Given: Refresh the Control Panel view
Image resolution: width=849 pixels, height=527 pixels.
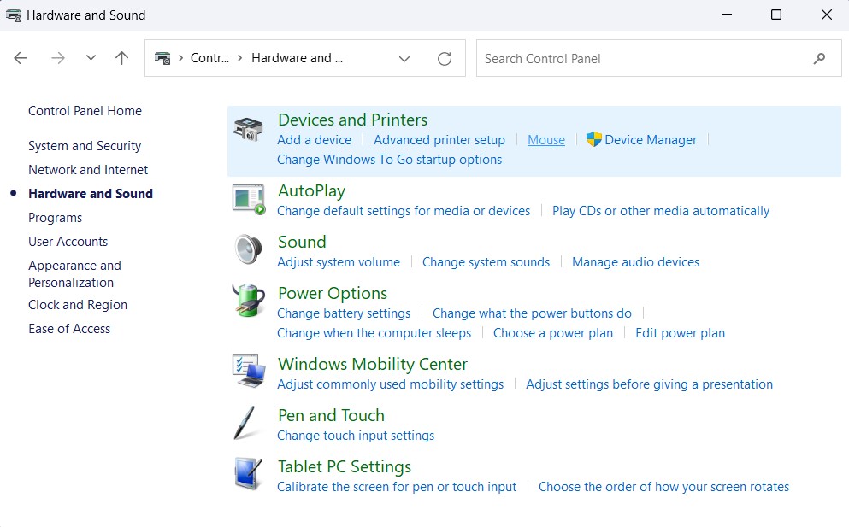Looking at the screenshot, I should coord(445,58).
